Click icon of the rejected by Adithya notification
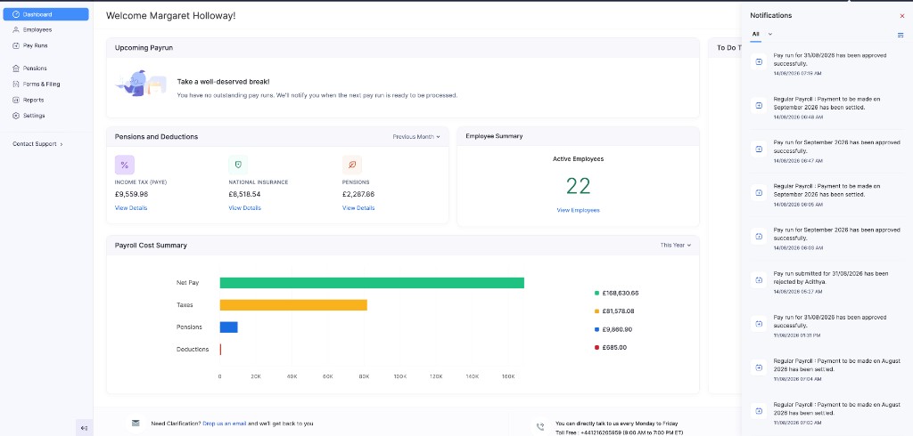The image size is (913, 436). pyautogui.click(x=759, y=279)
